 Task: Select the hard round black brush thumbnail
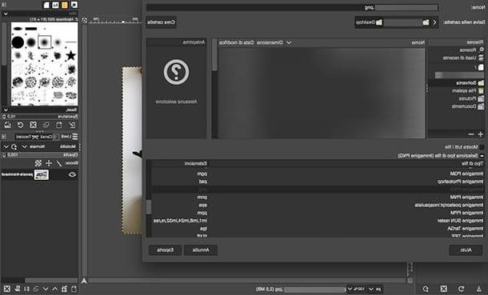pyautogui.click(x=18, y=42)
